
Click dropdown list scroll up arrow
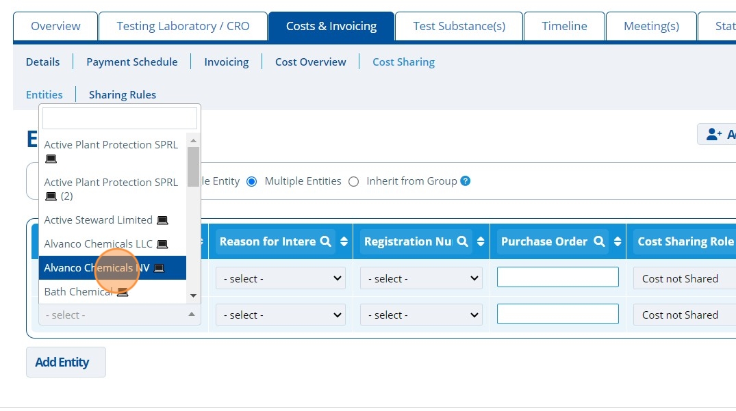193,141
